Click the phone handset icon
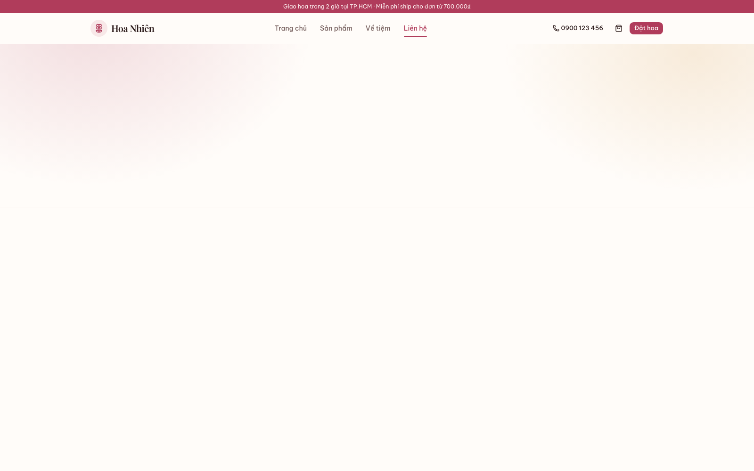The height and width of the screenshot is (471, 754). pos(556,28)
